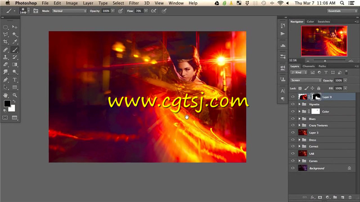Select the Crop tool
This screenshot has height=202, width=360.
5,42
